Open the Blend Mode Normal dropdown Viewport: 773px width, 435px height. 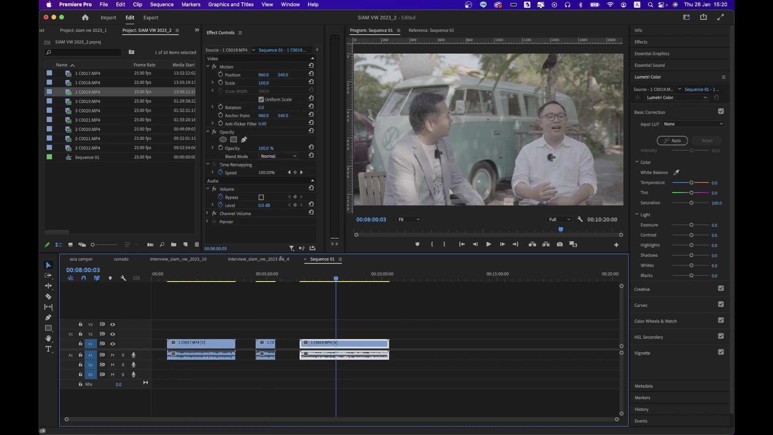coord(279,156)
